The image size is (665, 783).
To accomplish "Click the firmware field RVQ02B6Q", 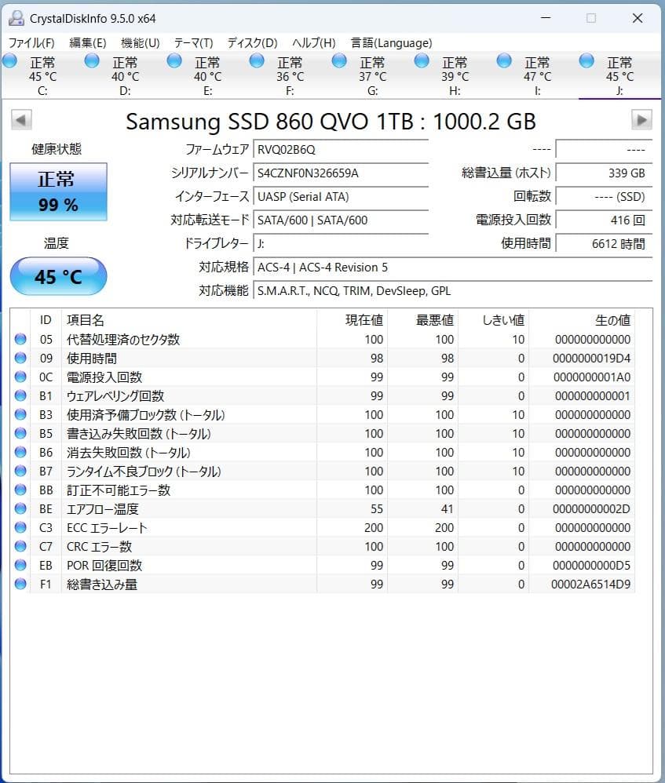I will 341,150.
